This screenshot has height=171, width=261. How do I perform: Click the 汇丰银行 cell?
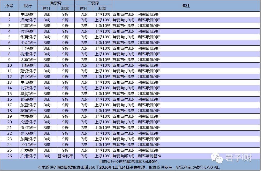click(x=28, y=26)
